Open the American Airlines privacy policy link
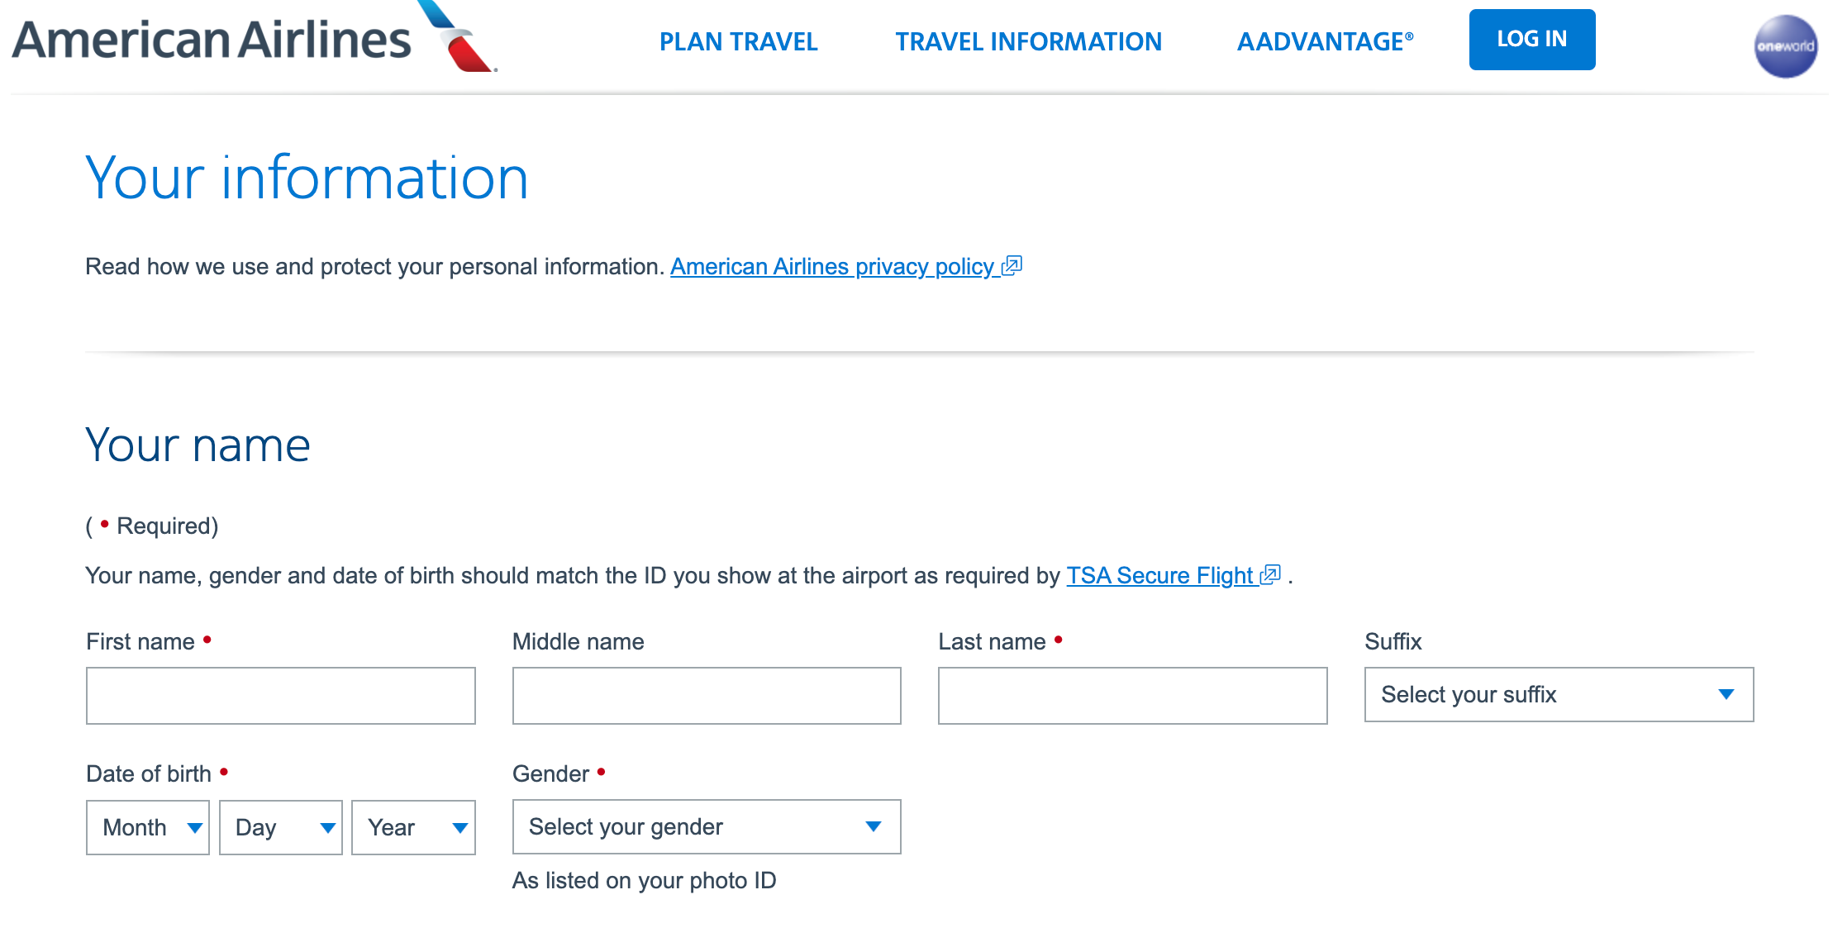 pos(831,266)
